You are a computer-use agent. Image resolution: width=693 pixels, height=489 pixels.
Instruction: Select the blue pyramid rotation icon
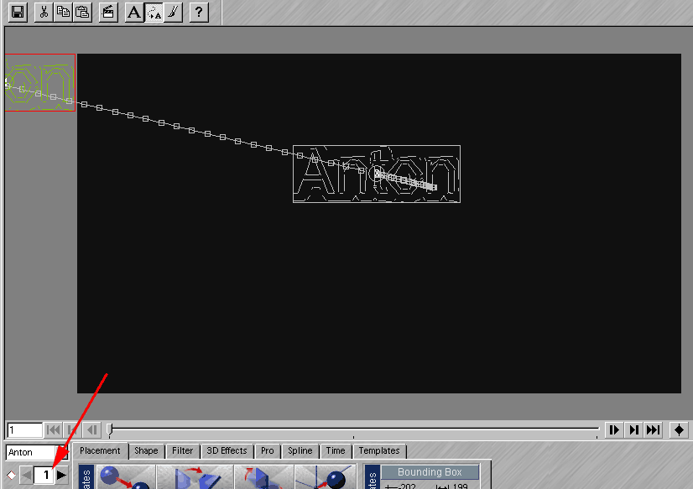264,476
